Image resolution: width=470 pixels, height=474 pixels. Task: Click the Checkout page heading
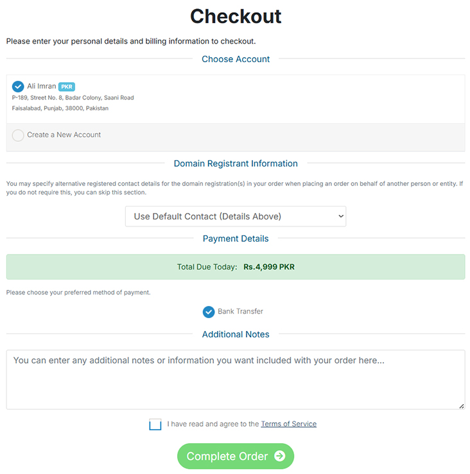click(x=236, y=16)
